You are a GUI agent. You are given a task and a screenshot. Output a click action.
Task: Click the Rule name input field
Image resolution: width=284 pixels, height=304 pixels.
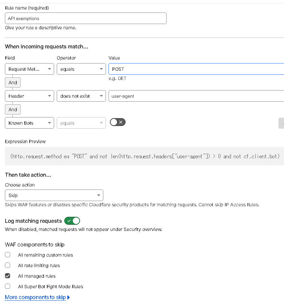tap(86, 18)
